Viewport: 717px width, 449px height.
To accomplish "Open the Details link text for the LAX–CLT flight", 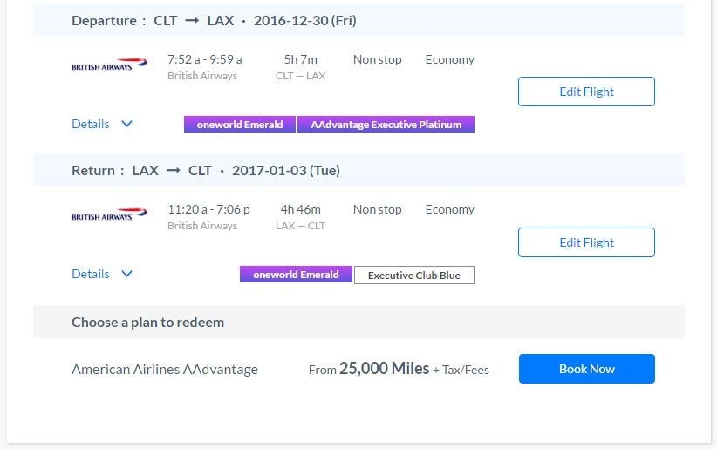I will point(91,274).
